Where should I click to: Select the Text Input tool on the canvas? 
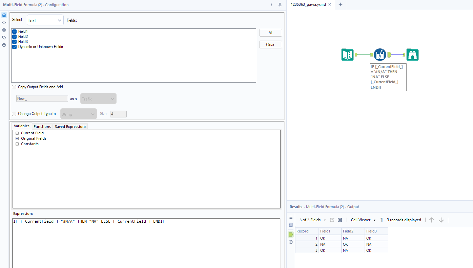(347, 54)
